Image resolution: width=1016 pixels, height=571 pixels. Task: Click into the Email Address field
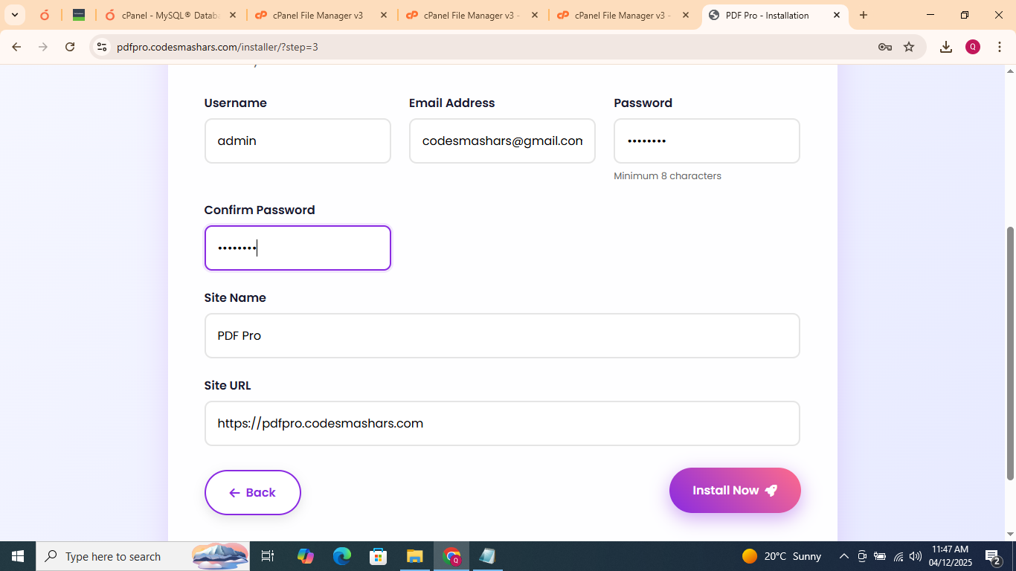[502, 141]
